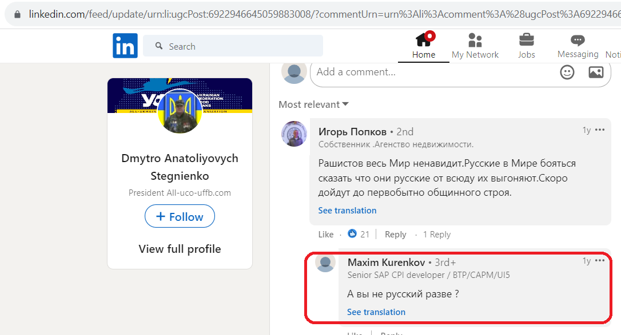Open options menu on Maxim Kurenkov's reply

tap(600, 261)
